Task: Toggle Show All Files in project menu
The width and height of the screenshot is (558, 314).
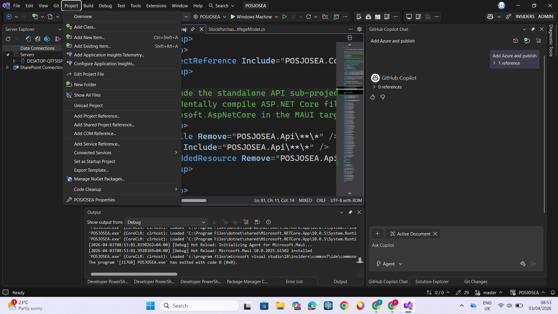Action: tap(87, 95)
